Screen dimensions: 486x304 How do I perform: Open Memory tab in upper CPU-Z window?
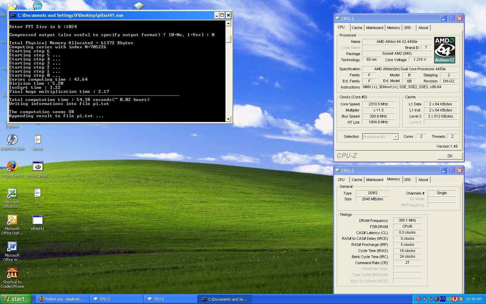pyautogui.click(x=394, y=28)
